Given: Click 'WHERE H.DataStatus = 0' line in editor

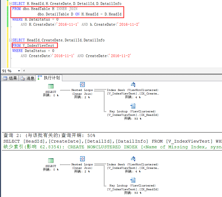Looking at the screenshot, I should pyautogui.click(x=35, y=19).
